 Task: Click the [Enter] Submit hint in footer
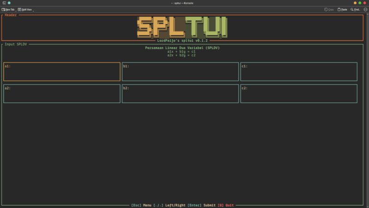click(202, 205)
